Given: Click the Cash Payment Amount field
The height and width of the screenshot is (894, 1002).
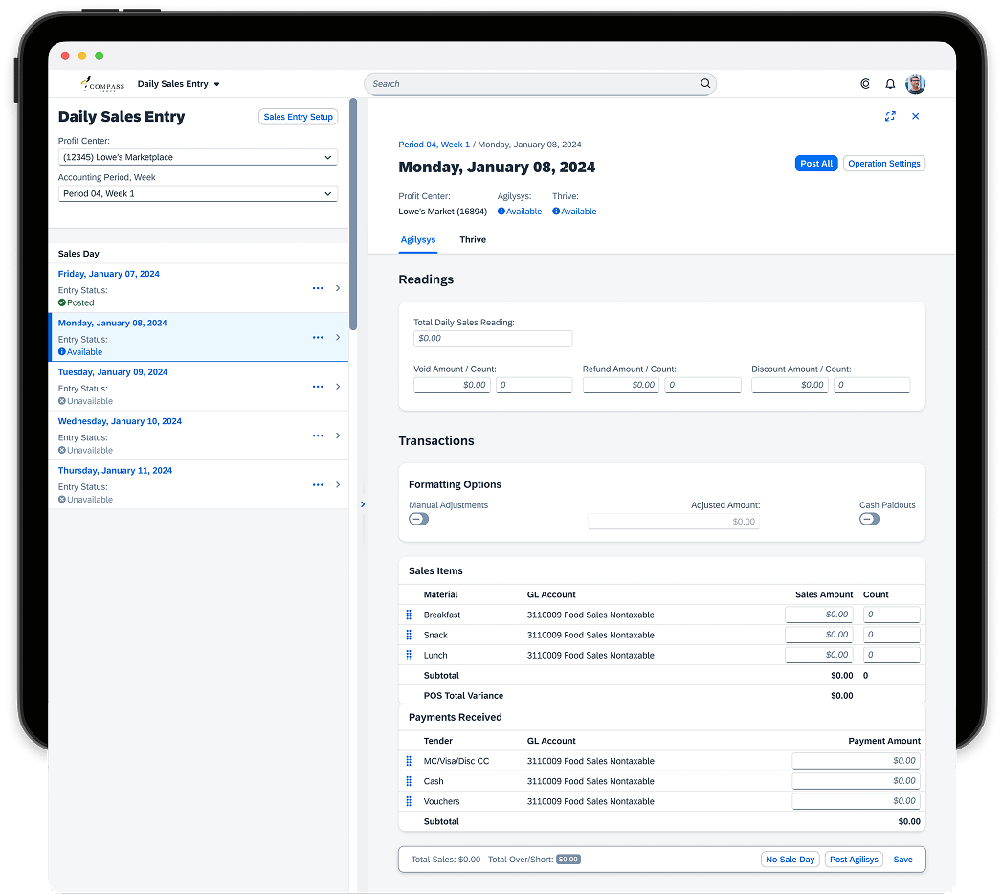Looking at the screenshot, I should (x=857, y=781).
